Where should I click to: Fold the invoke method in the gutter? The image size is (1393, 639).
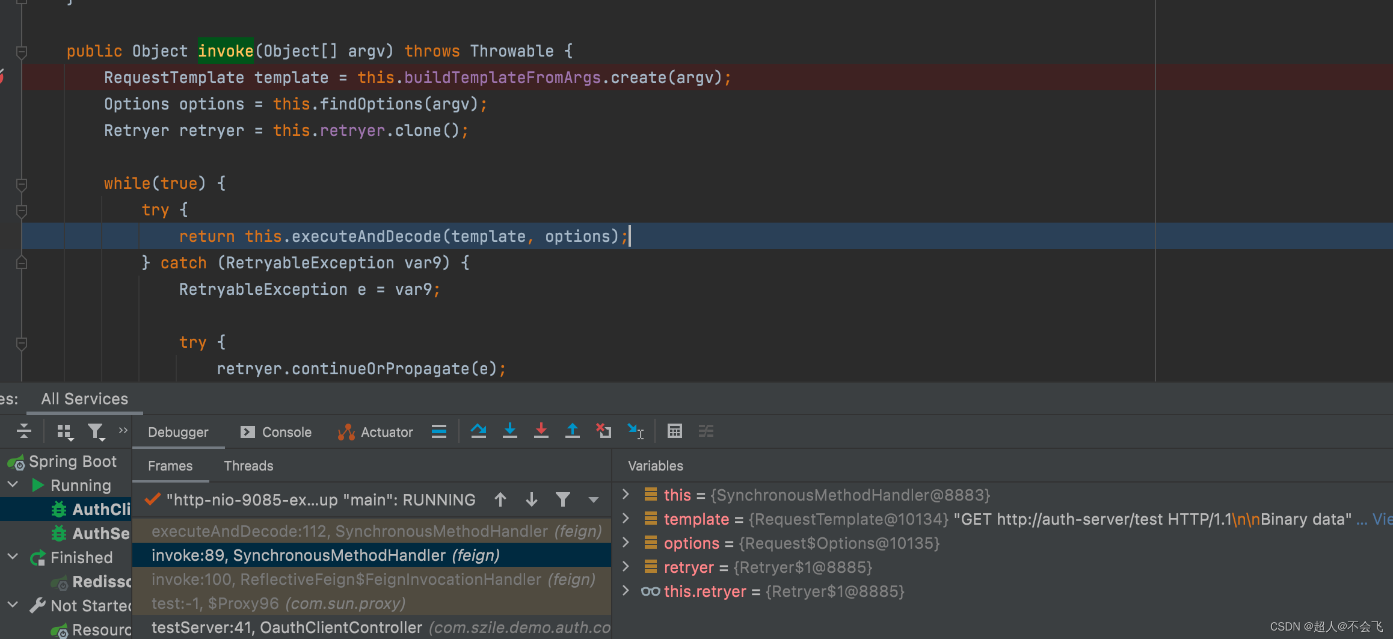click(x=22, y=52)
